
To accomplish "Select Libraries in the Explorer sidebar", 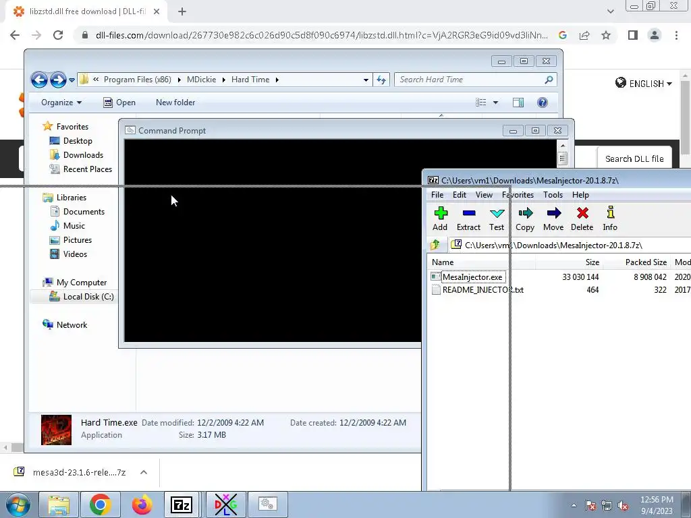I will click(71, 198).
